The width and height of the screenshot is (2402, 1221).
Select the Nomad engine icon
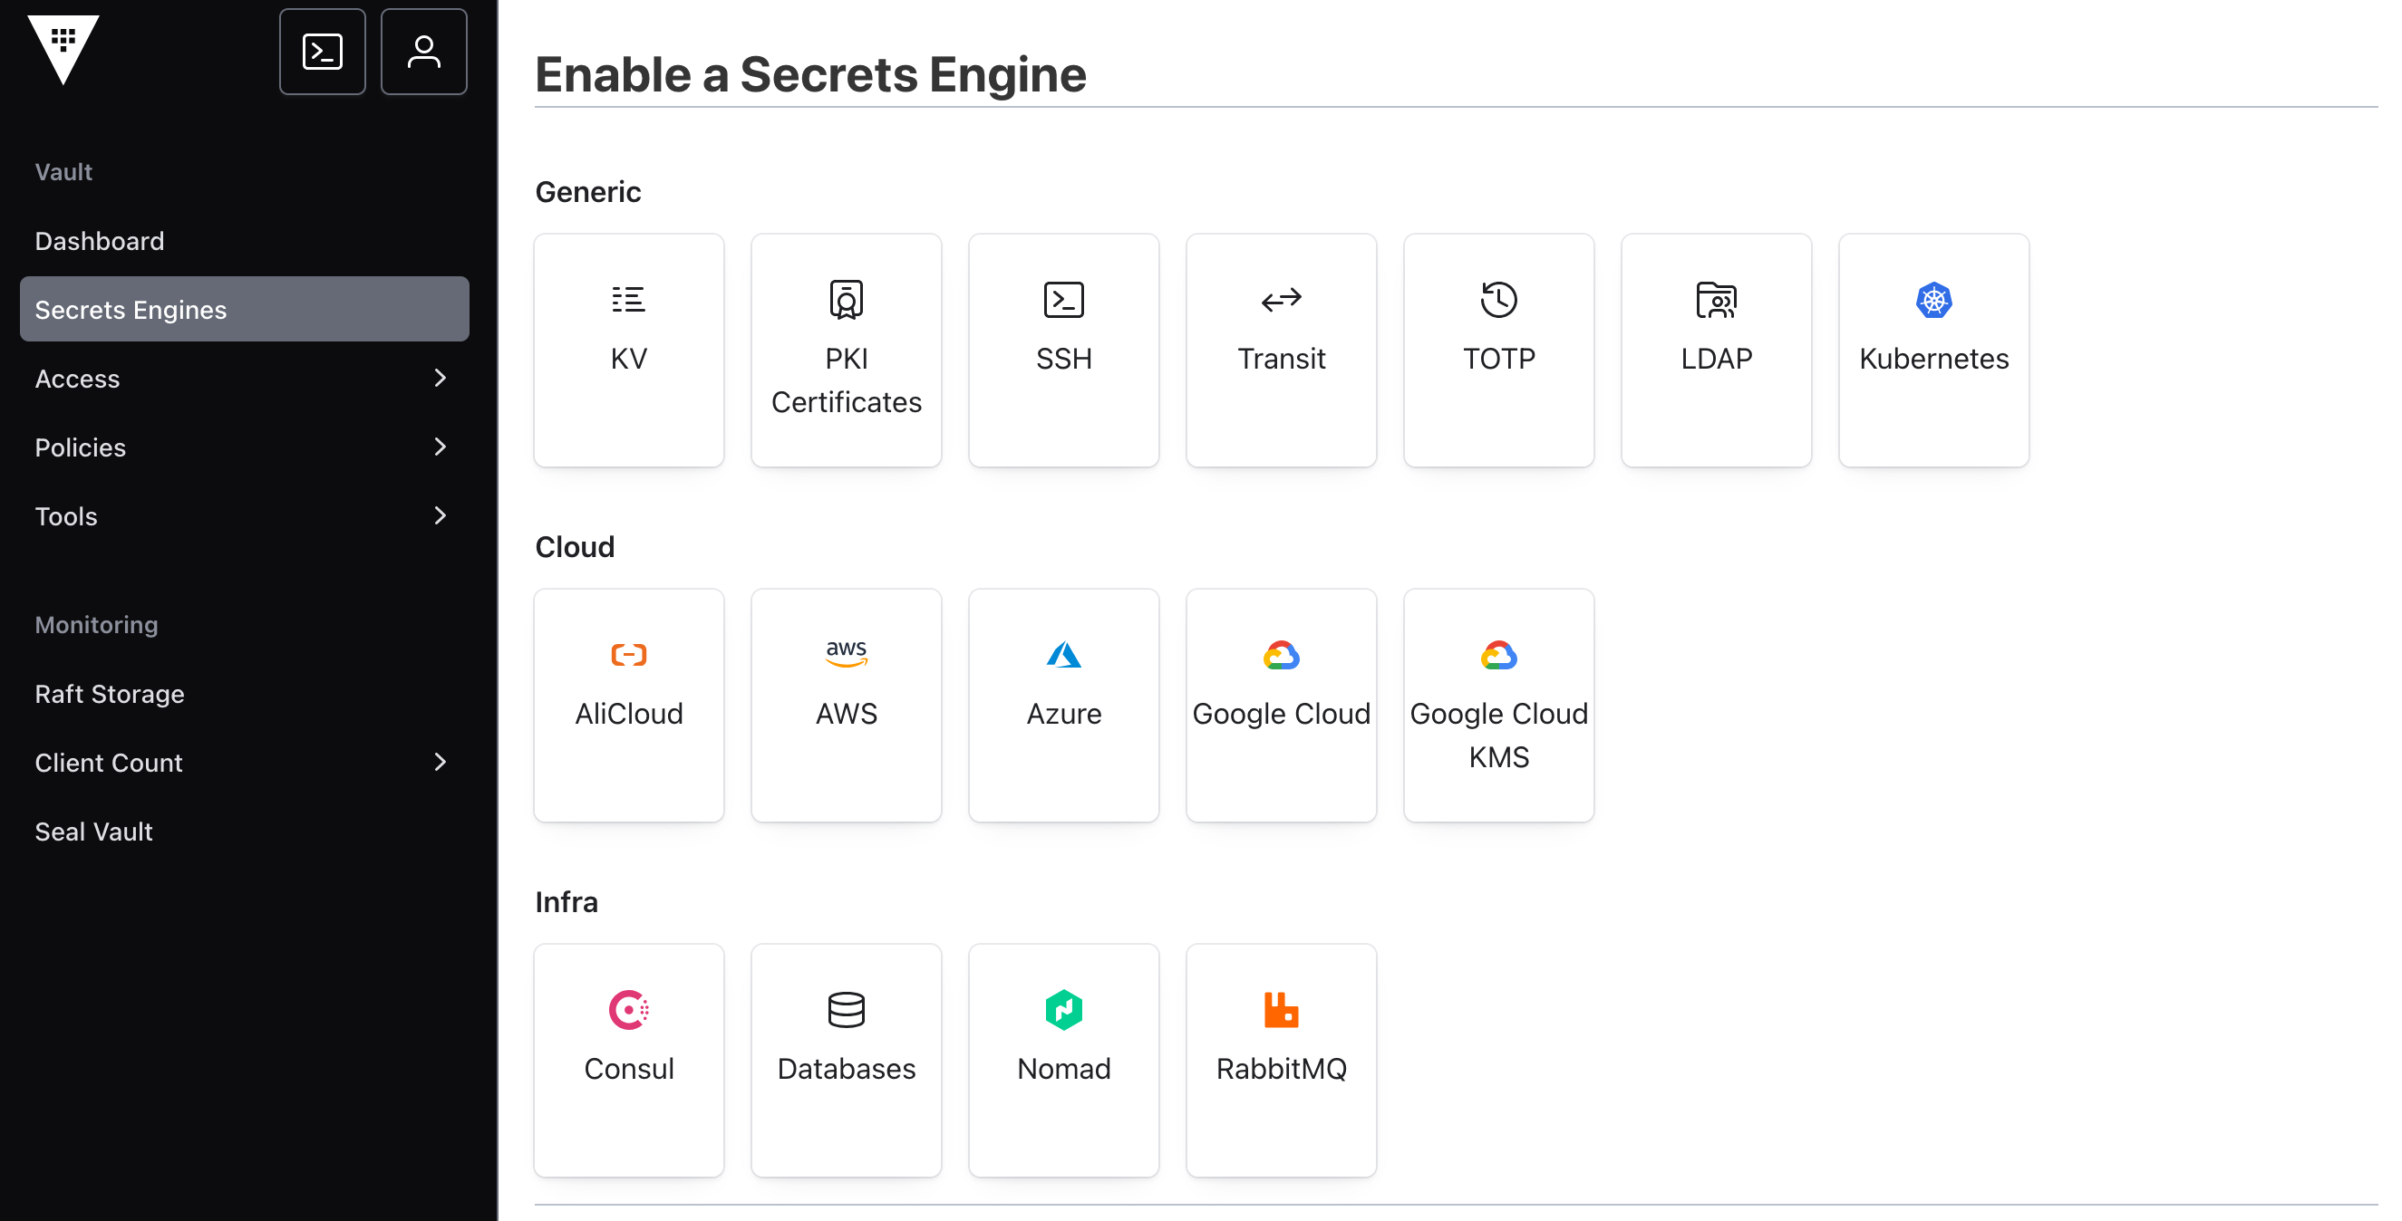point(1063,1009)
